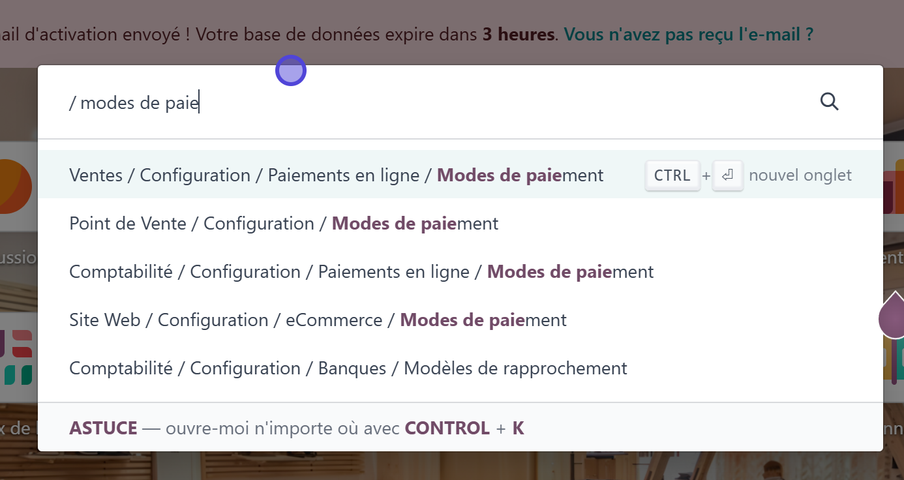Viewport: 904px width, 480px height.
Task: Open the orange Discussion app icon
Action: [14, 186]
